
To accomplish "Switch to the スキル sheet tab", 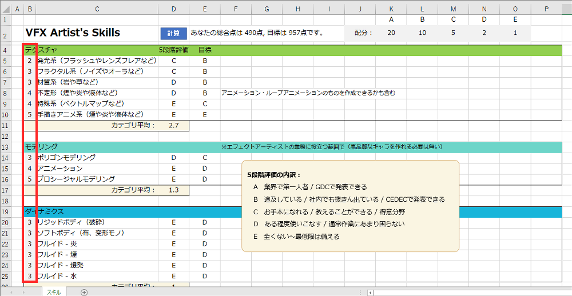I will 54,293.
